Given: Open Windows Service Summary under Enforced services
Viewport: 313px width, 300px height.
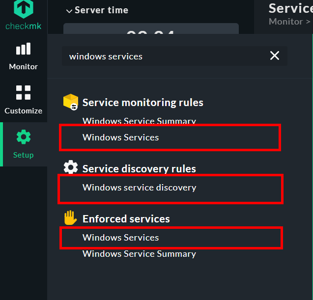Looking at the screenshot, I should (139, 254).
